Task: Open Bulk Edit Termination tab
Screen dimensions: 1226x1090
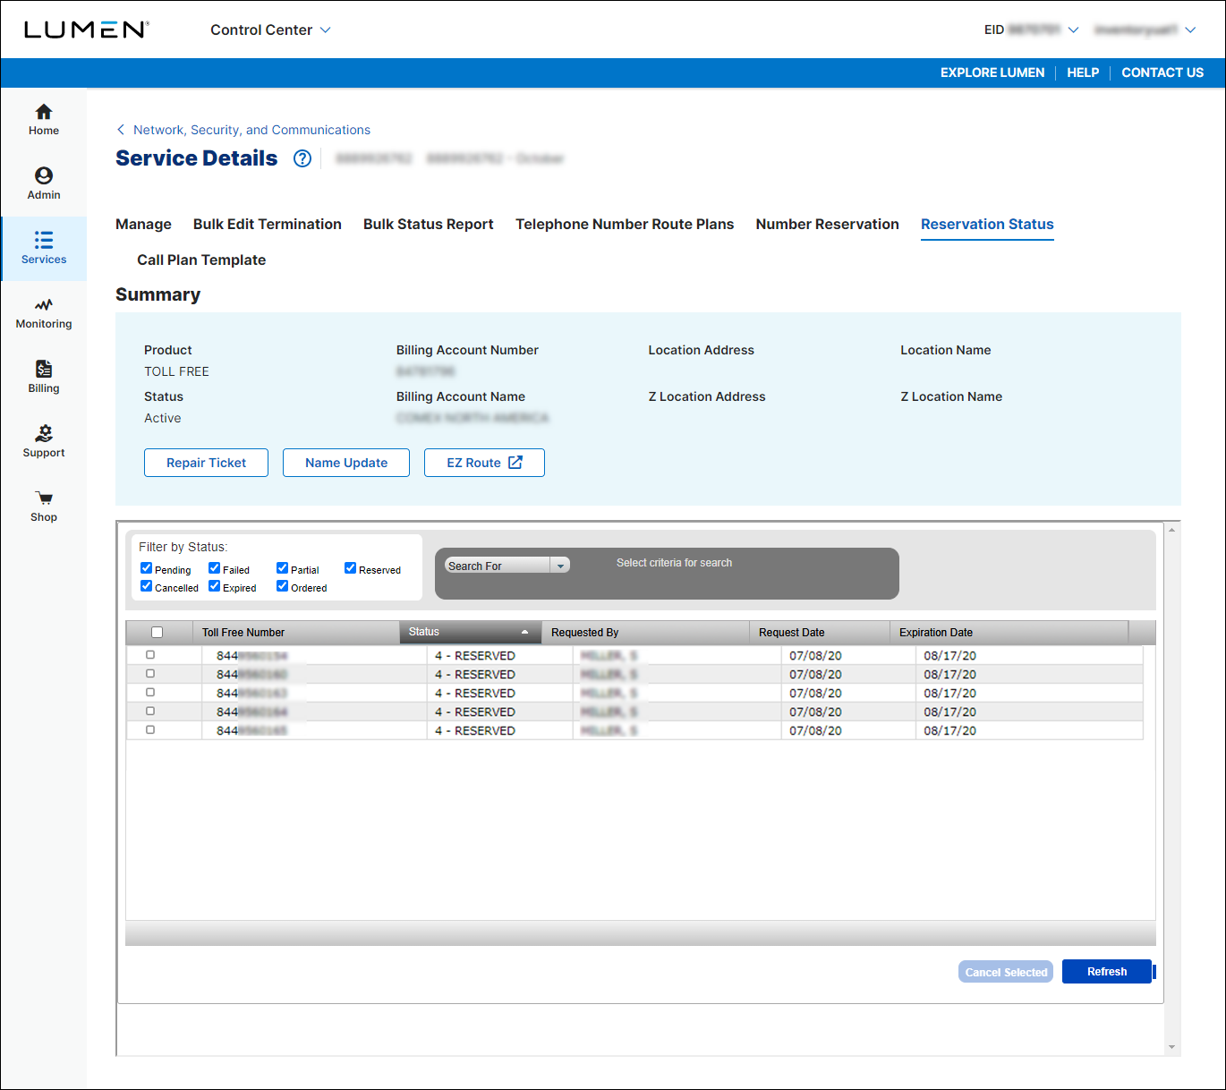Action: click(x=268, y=225)
